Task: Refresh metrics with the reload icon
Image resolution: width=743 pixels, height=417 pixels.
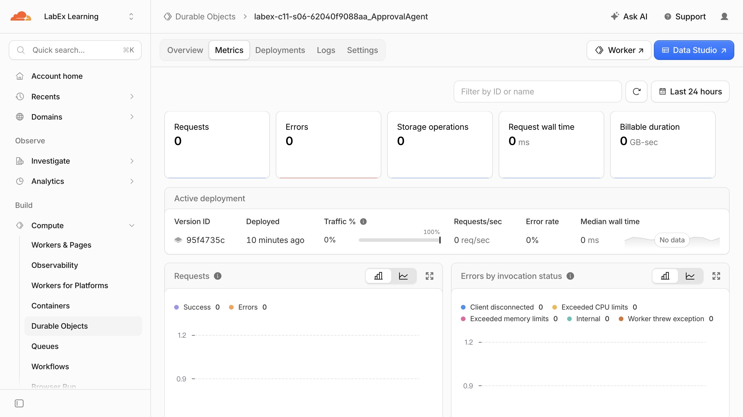Action: (636, 92)
